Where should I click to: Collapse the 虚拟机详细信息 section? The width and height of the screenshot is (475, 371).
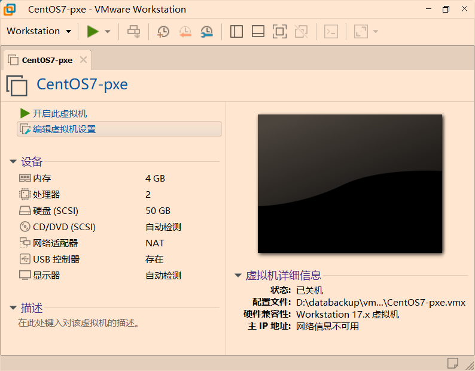click(x=238, y=275)
